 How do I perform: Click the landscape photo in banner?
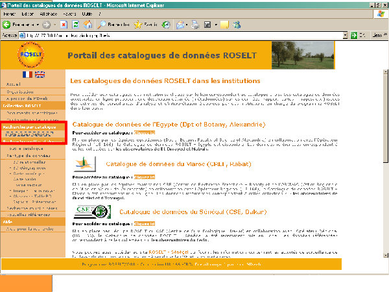(303, 55)
